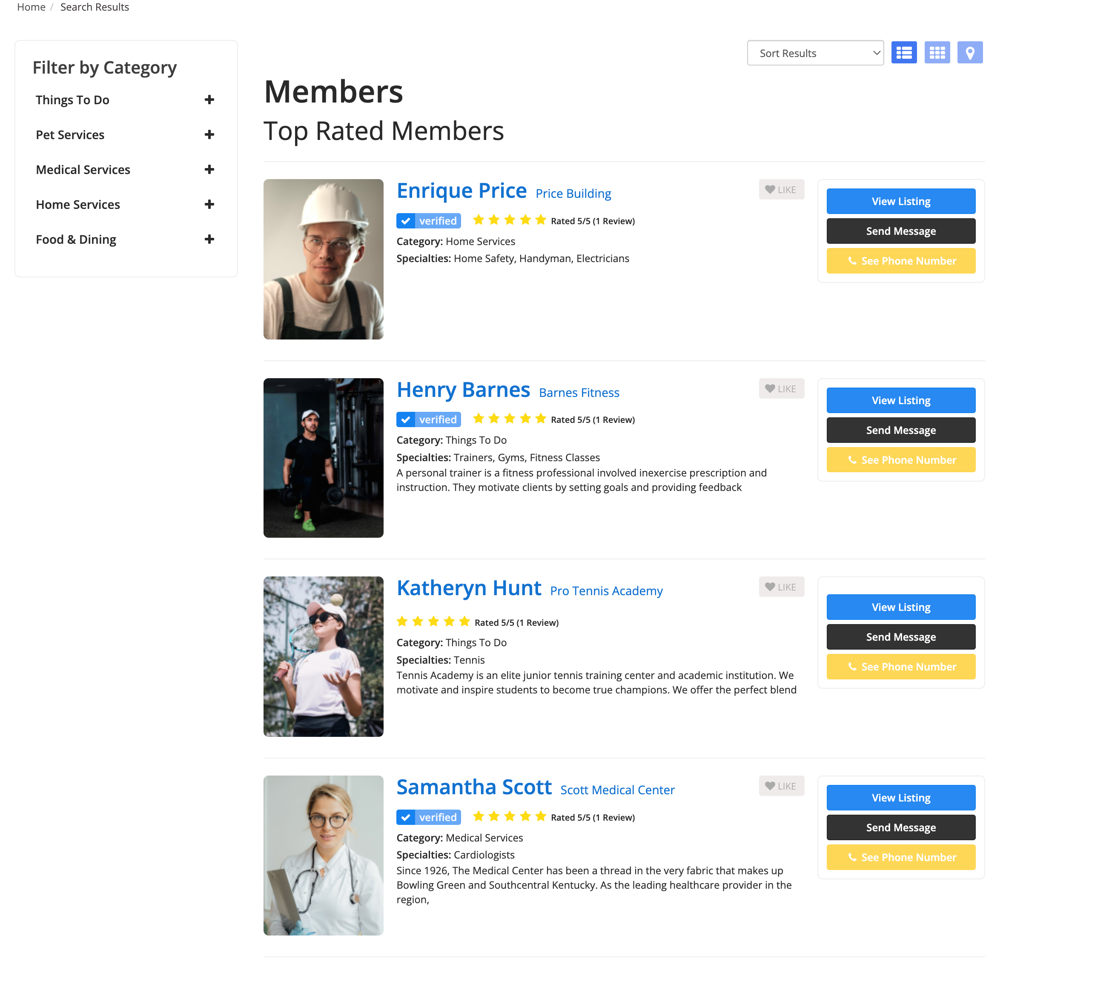Go to Home breadcrumb
The image size is (1112, 1004).
(x=31, y=7)
